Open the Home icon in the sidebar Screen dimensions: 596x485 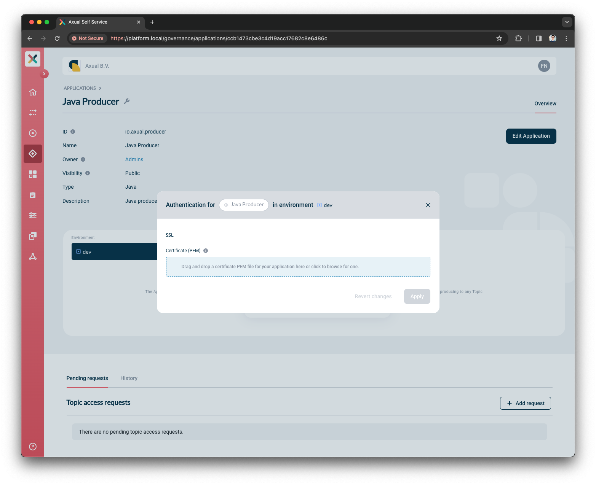coord(33,92)
